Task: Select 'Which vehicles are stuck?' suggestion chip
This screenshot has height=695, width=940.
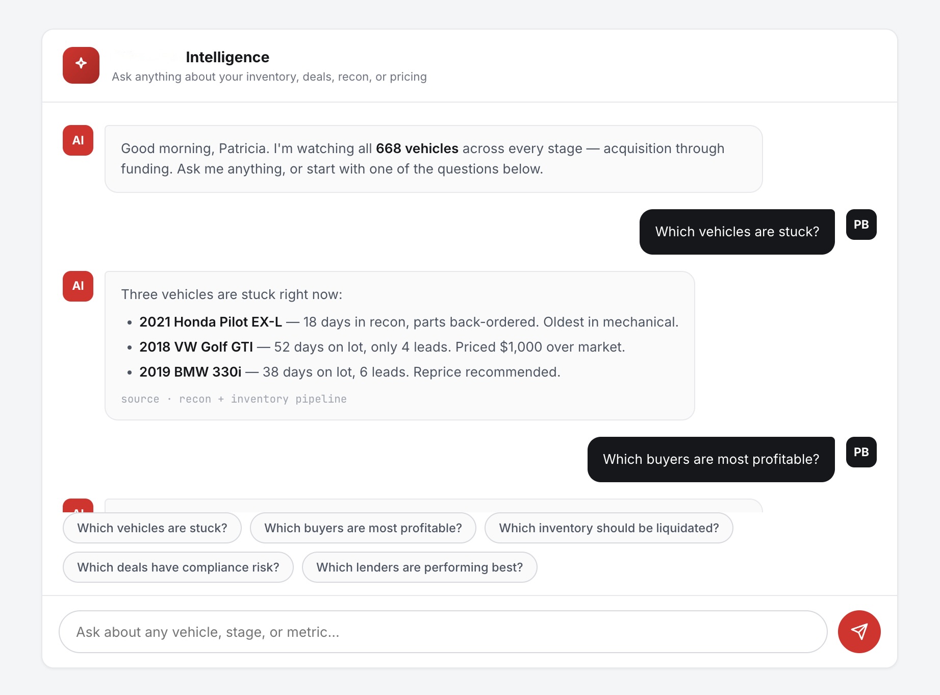Action: [152, 528]
